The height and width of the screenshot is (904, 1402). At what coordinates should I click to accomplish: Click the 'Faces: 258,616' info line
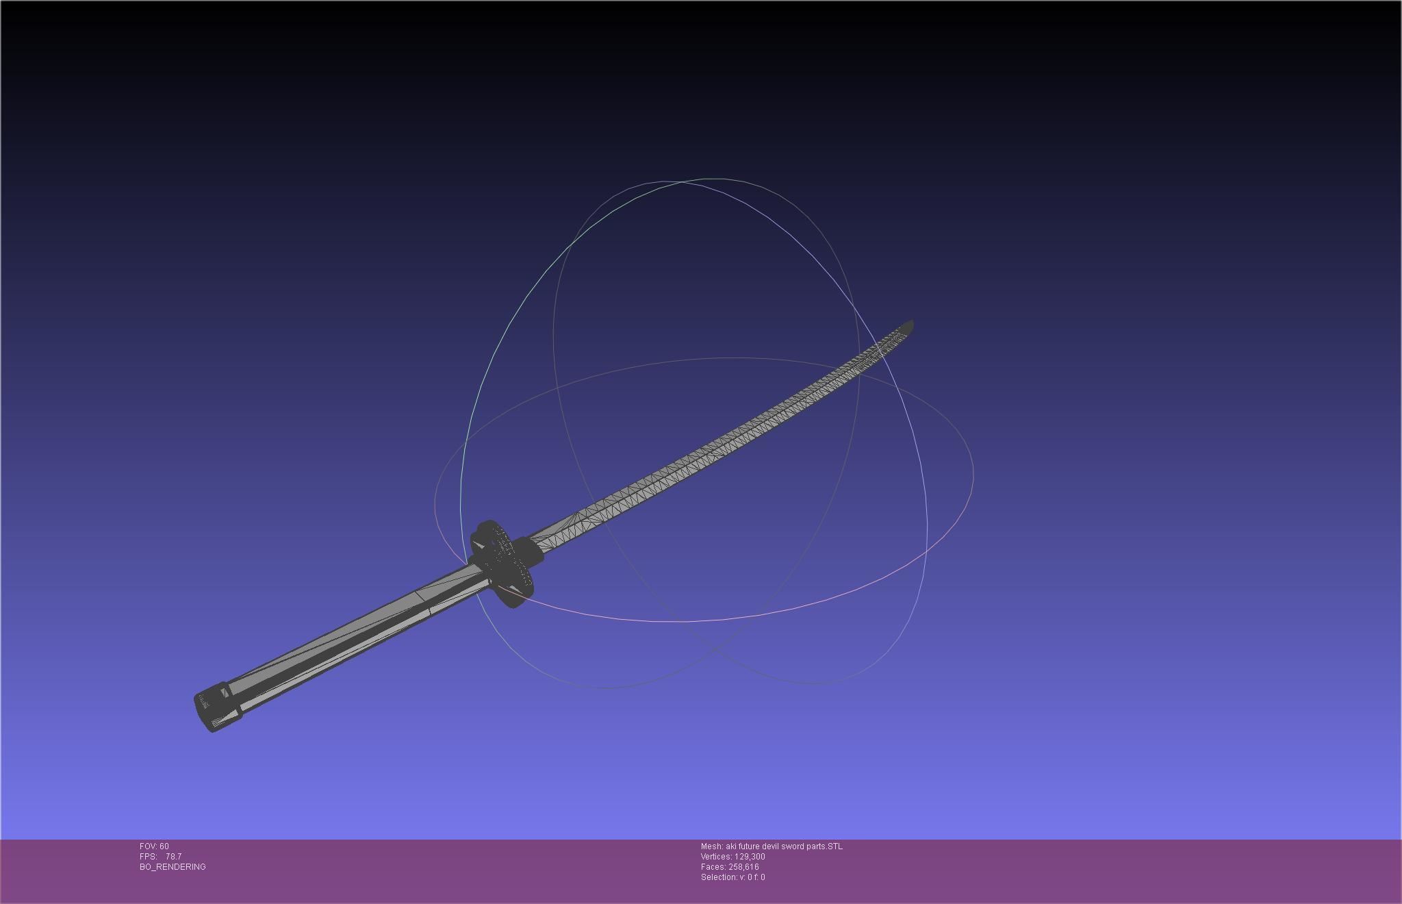pos(730,867)
